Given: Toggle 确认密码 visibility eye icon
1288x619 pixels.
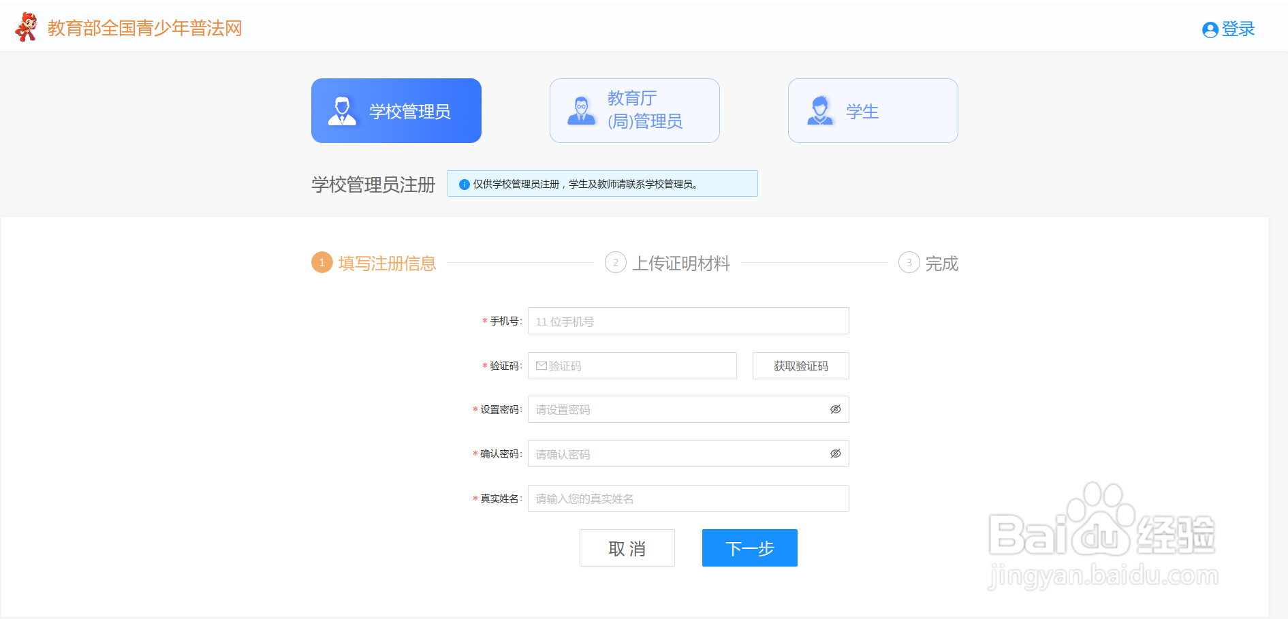Looking at the screenshot, I should coord(836,454).
